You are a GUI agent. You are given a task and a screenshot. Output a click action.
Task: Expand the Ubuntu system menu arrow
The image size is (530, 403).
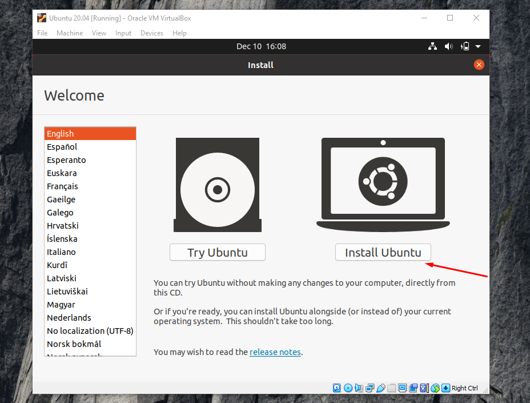tap(478, 46)
